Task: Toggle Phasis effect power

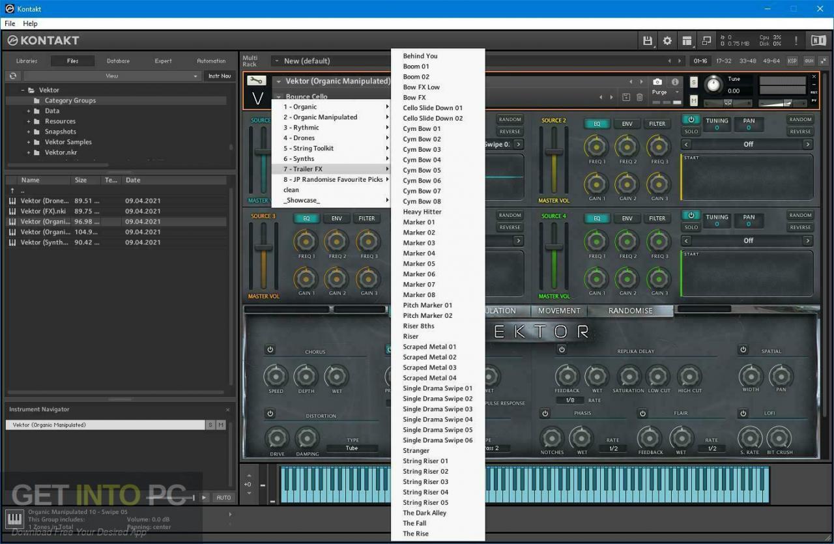Action: pyautogui.click(x=545, y=414)
